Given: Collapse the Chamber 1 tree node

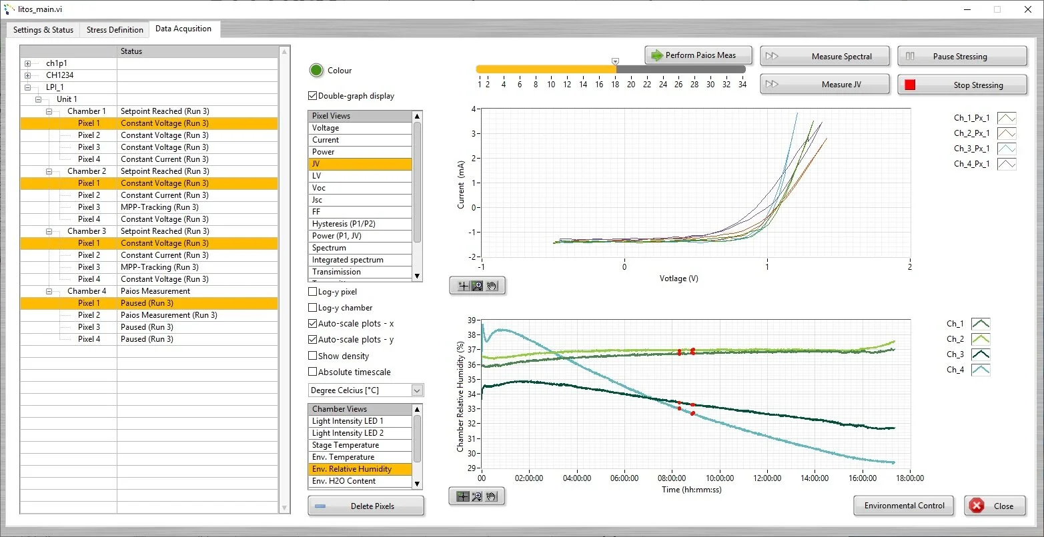Looking at the screenshot, I should [49, 111].
